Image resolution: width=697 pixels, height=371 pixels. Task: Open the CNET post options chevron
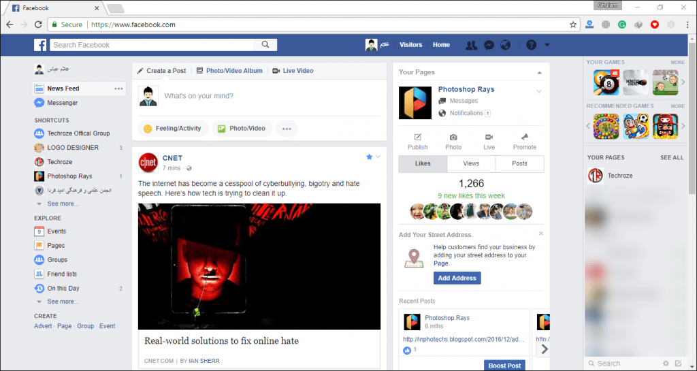[x=378, y=157]
